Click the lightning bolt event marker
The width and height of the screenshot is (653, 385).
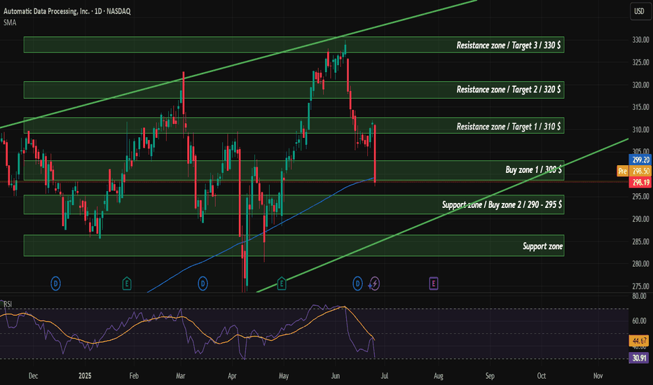coord(374,284)
